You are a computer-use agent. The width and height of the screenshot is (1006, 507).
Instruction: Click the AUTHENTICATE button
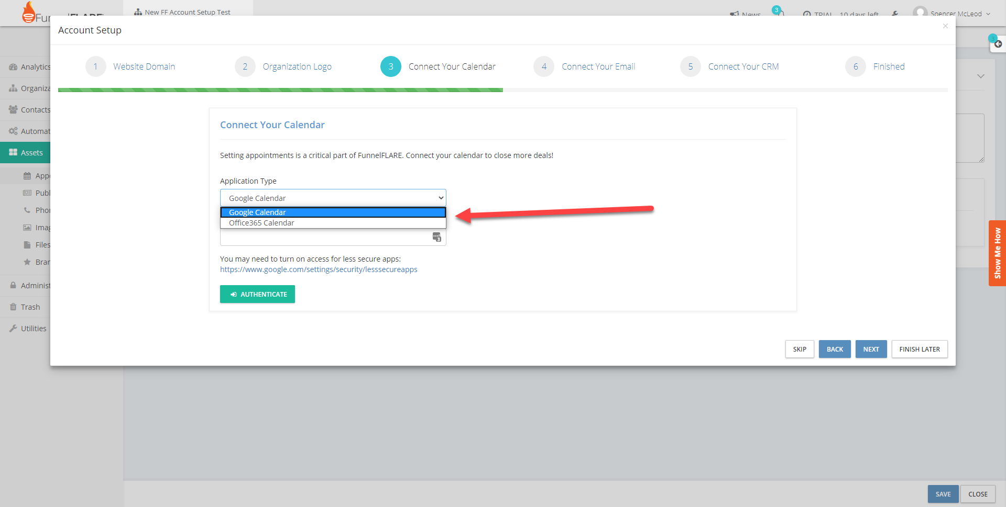click(257, 294)
